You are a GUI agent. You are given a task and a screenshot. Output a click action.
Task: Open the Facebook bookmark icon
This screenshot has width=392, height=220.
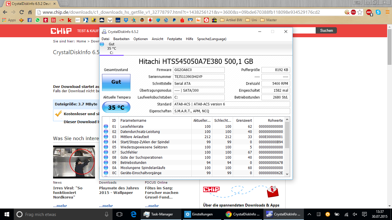pos(30,20)
